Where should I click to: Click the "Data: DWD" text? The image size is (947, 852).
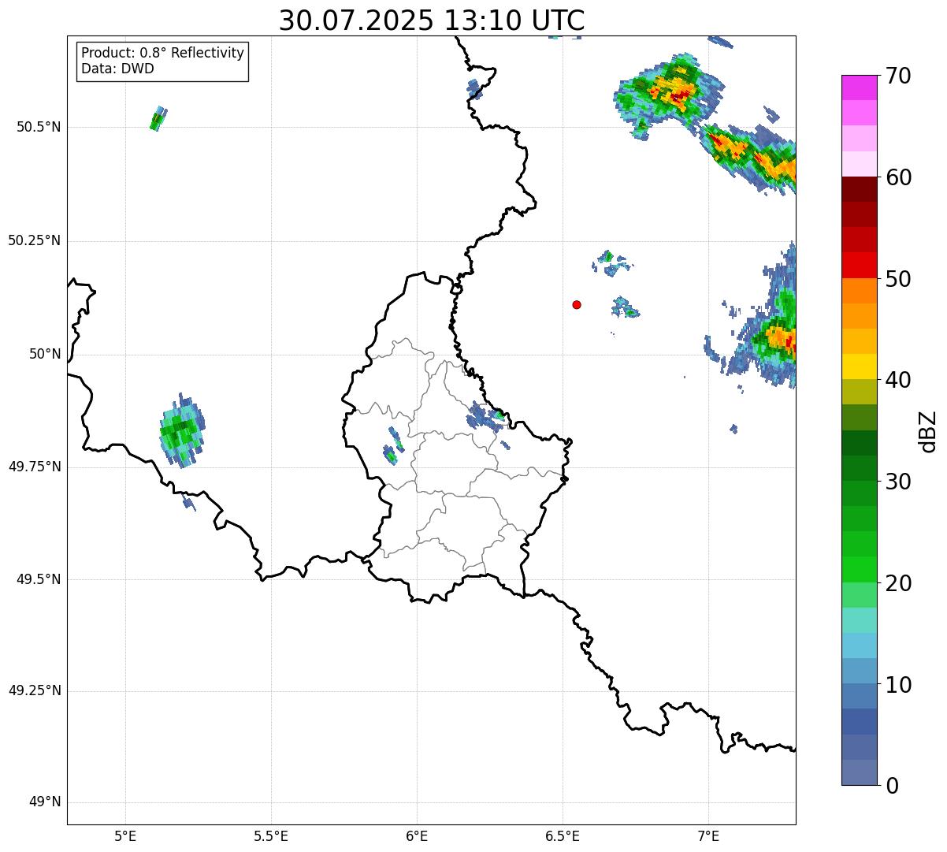click(x=118, y=69)
